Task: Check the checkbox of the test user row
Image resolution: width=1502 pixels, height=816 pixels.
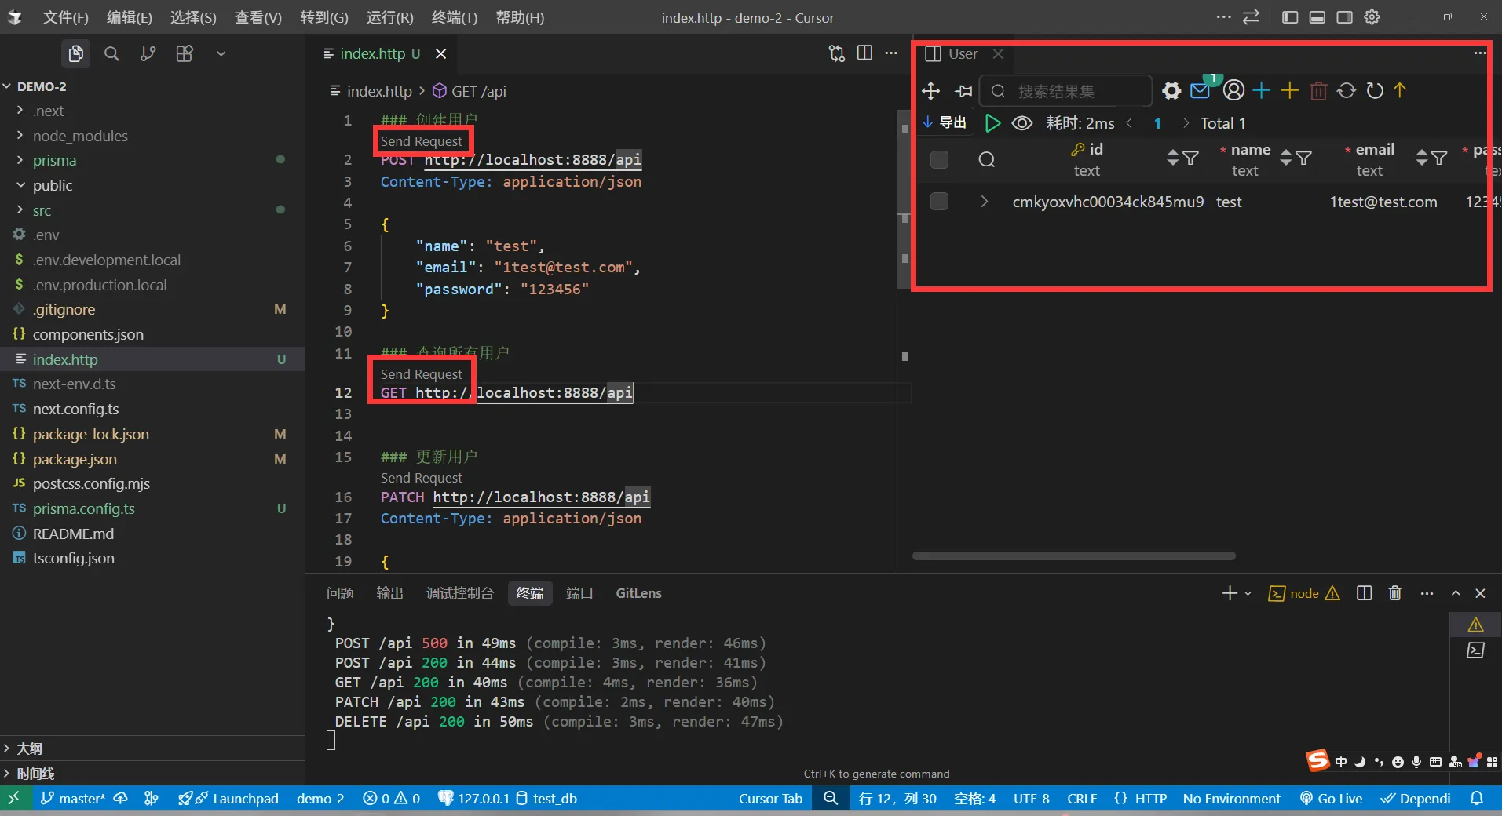Action: coord(938,202)
